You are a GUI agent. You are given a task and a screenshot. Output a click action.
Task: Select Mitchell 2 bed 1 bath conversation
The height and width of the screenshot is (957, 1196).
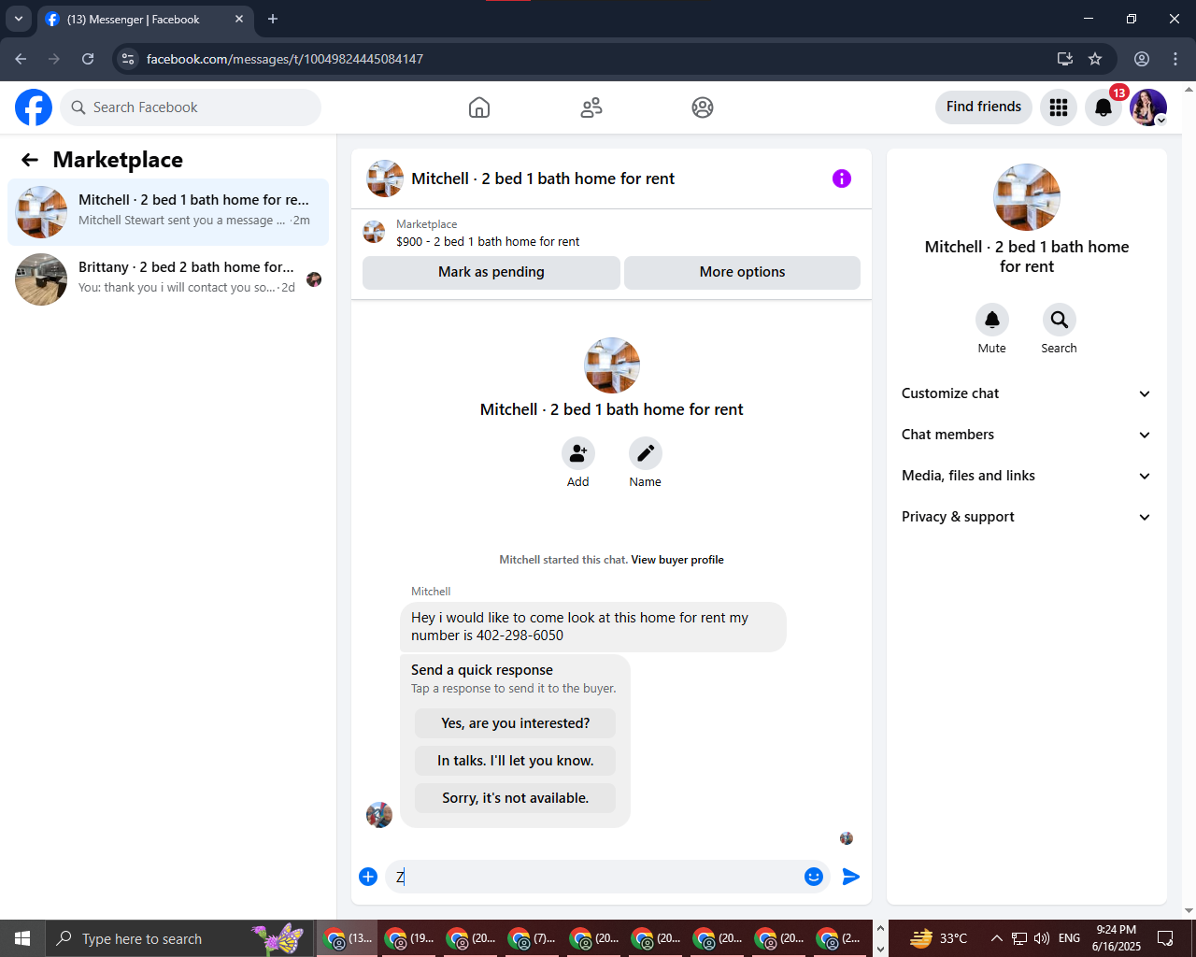pos(168,212)
